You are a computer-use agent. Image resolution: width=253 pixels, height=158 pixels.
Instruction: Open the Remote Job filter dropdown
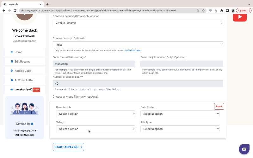pyautogui.click(x=96, y=114)
